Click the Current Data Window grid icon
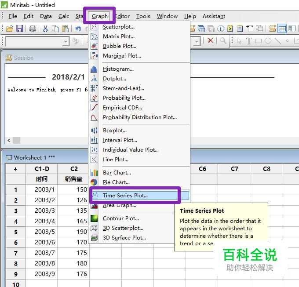 click(282, 29)
